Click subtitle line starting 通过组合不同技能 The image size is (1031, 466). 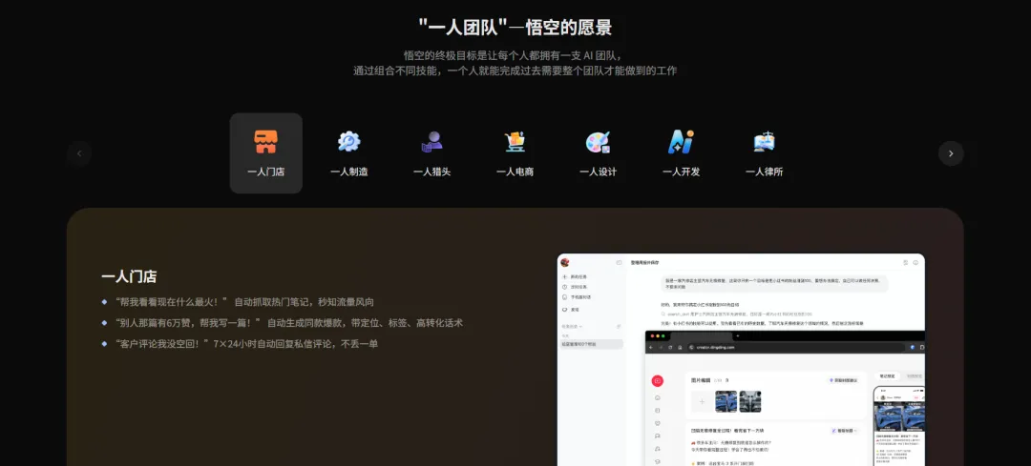tap(515, 71)
